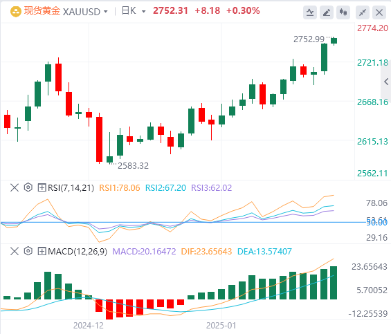Open the candlestick chart style icon
Screen dimensions: 391x334
pos(343,12)
